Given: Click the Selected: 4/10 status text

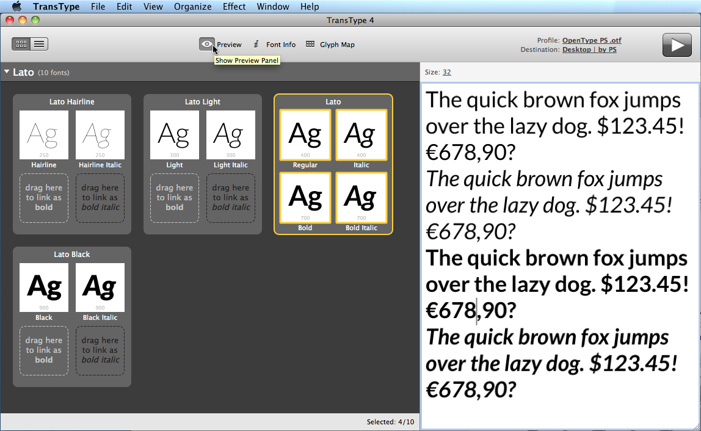Looking at the screenshot, I should point(390,422).
